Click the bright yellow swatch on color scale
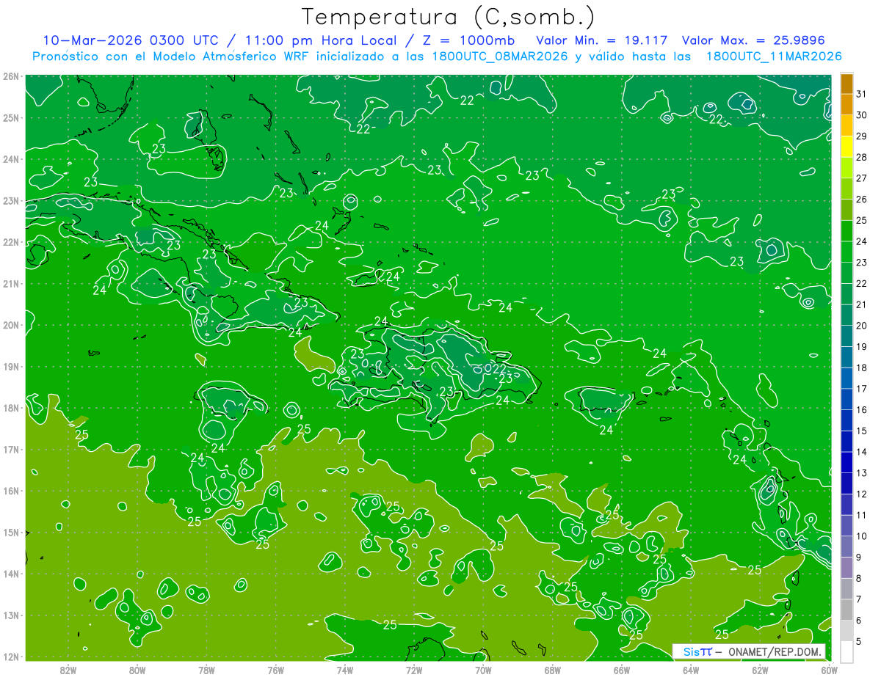The image size is (881, 680). (847, 146)
